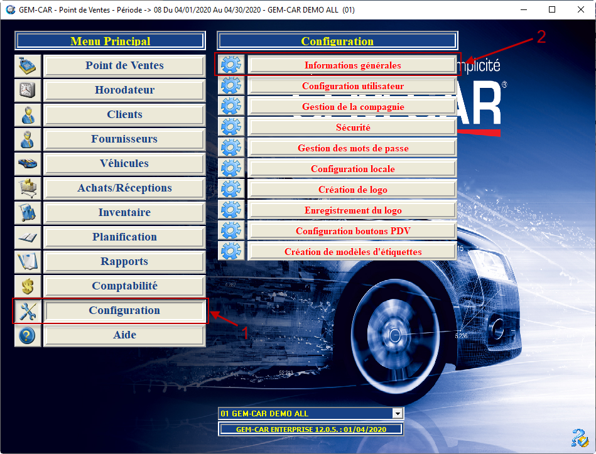596x454 pixels.
Task: Open the Sécurité settings
Action: click(352, 127)
